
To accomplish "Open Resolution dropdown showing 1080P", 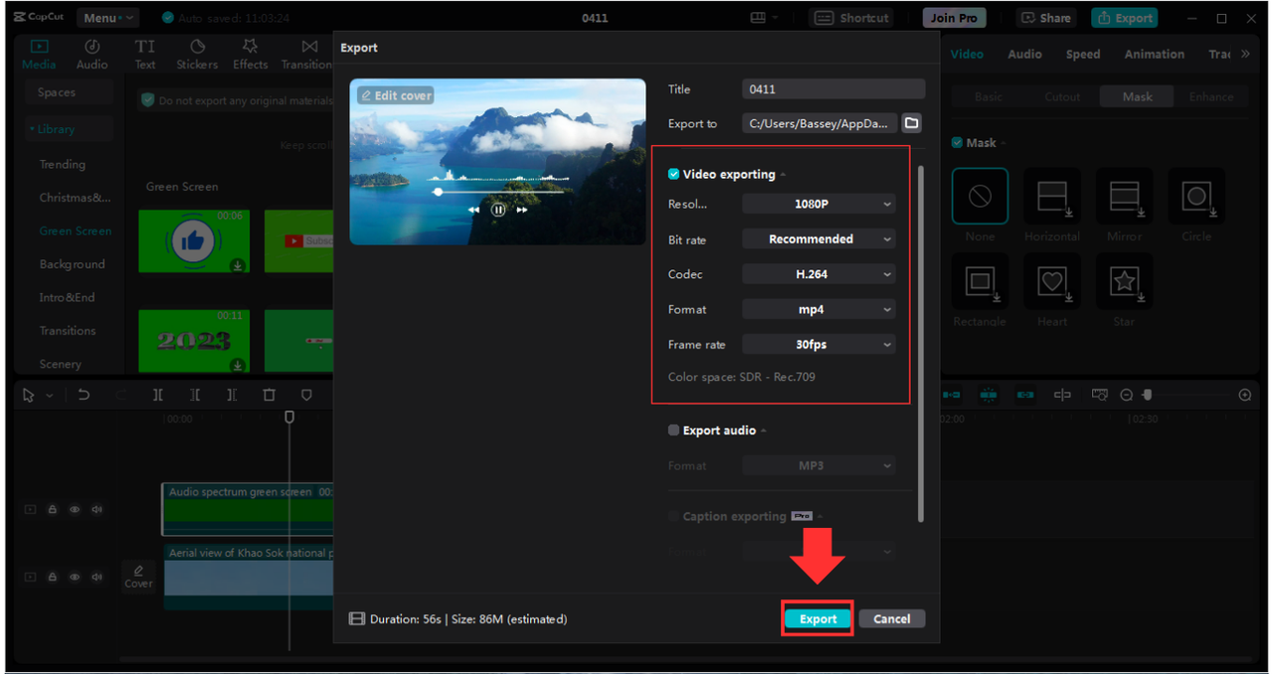I will coord(818,204).
